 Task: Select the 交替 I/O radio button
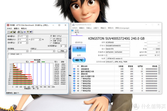pos(51,41)
